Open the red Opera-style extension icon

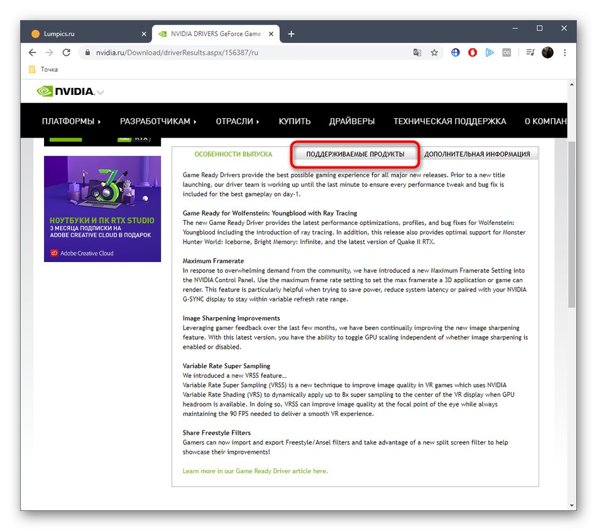(473, 53)
